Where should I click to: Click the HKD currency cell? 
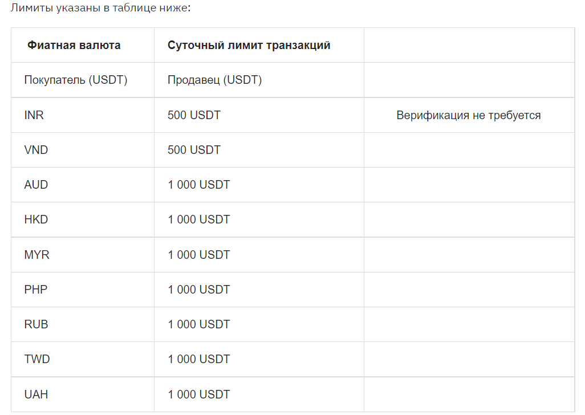(x=36, y=220)
